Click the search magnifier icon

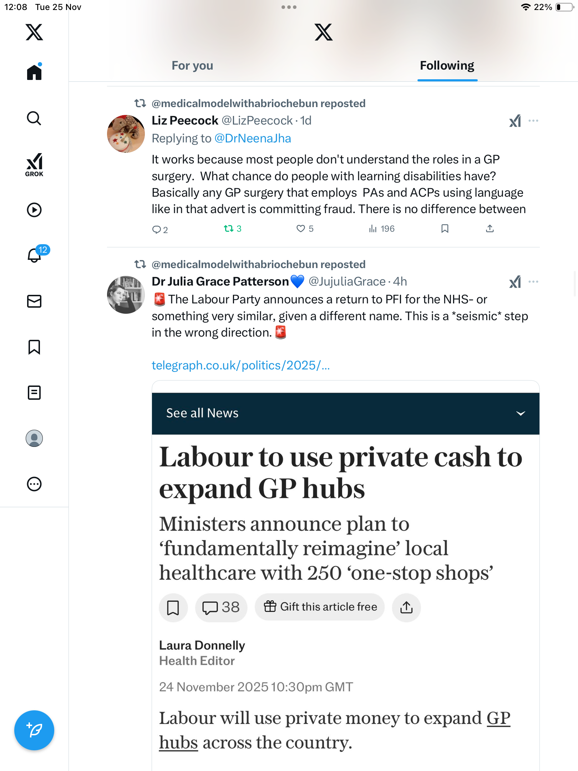point(34,119)
